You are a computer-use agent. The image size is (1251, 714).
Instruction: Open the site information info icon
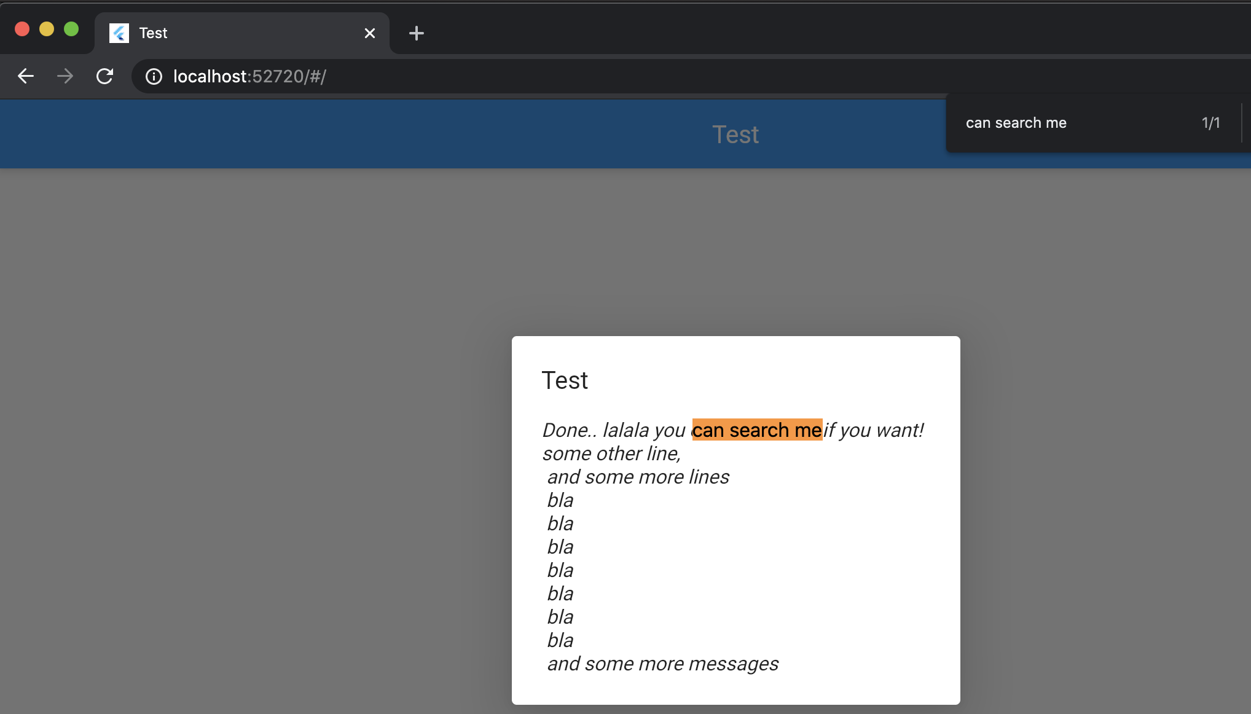point(153,76)
